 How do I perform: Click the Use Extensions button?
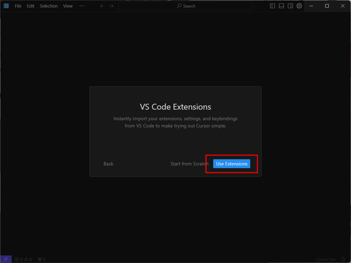232,164
